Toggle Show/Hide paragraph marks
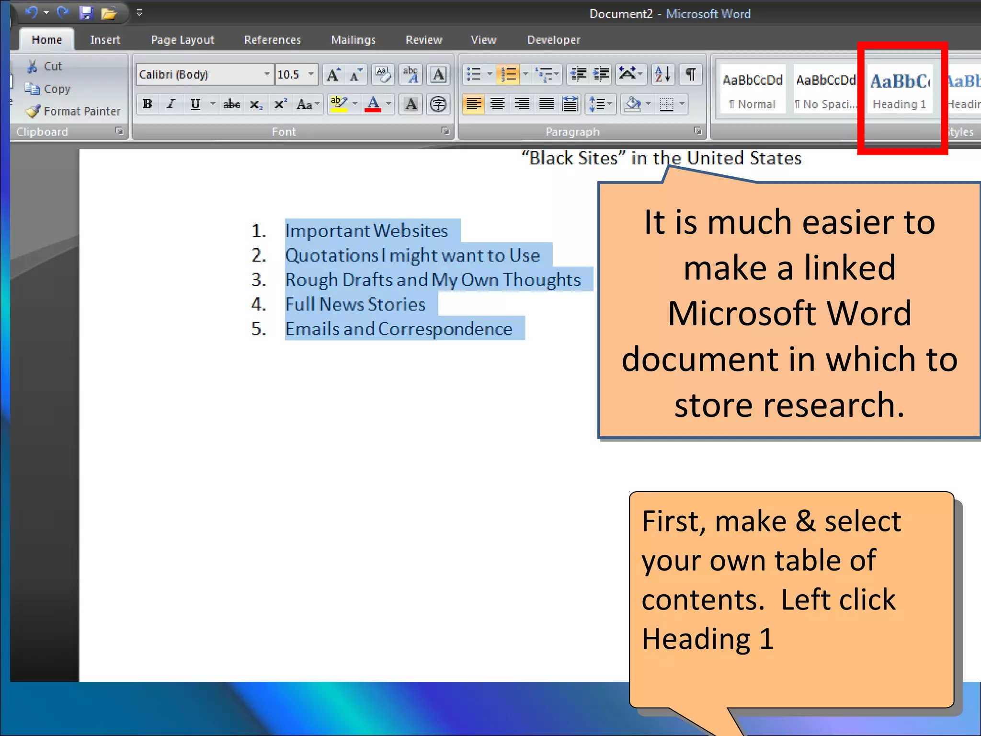 [690, 75]
